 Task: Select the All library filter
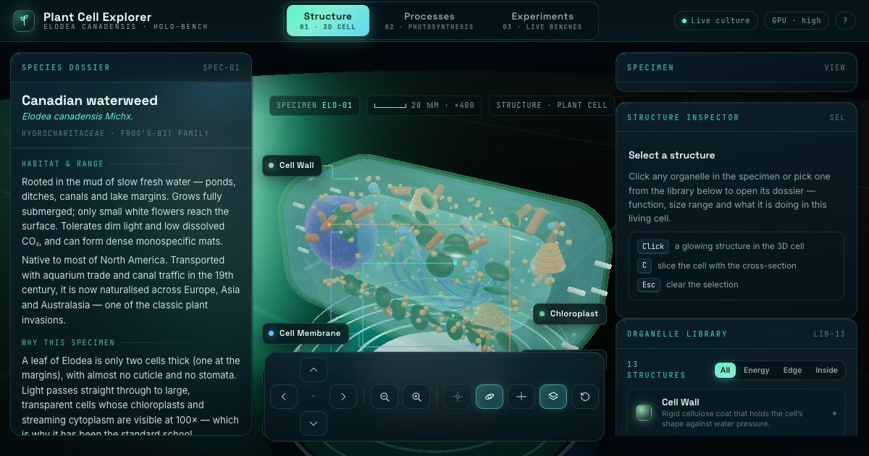pyautogui.click(x=725, y=370)
